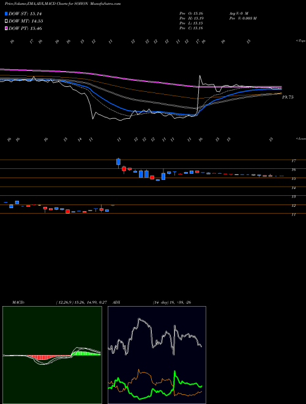Click the 12 price axis label
The width and height of the screenshot is (306, 404).
pyautogui.click(x=293, y=206)
